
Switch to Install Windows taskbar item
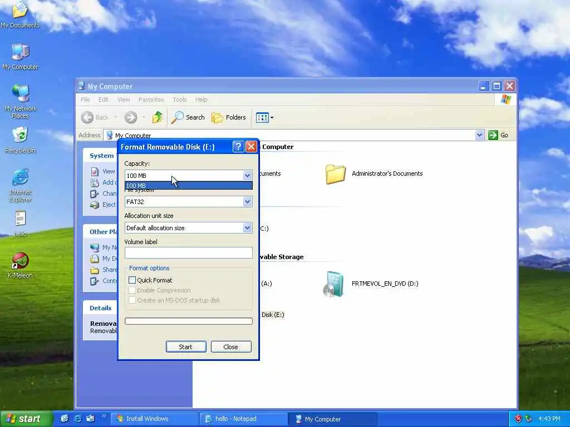pos(155,419)
